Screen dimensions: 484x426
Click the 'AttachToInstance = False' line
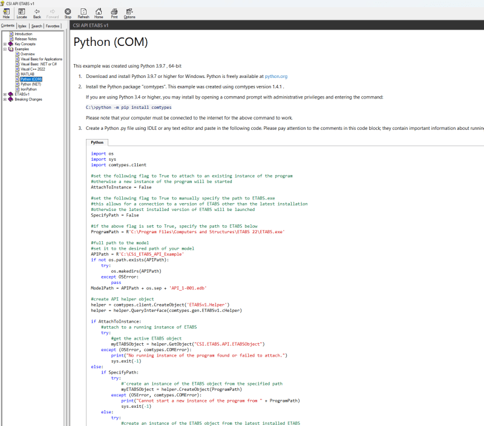pos(121,187)
